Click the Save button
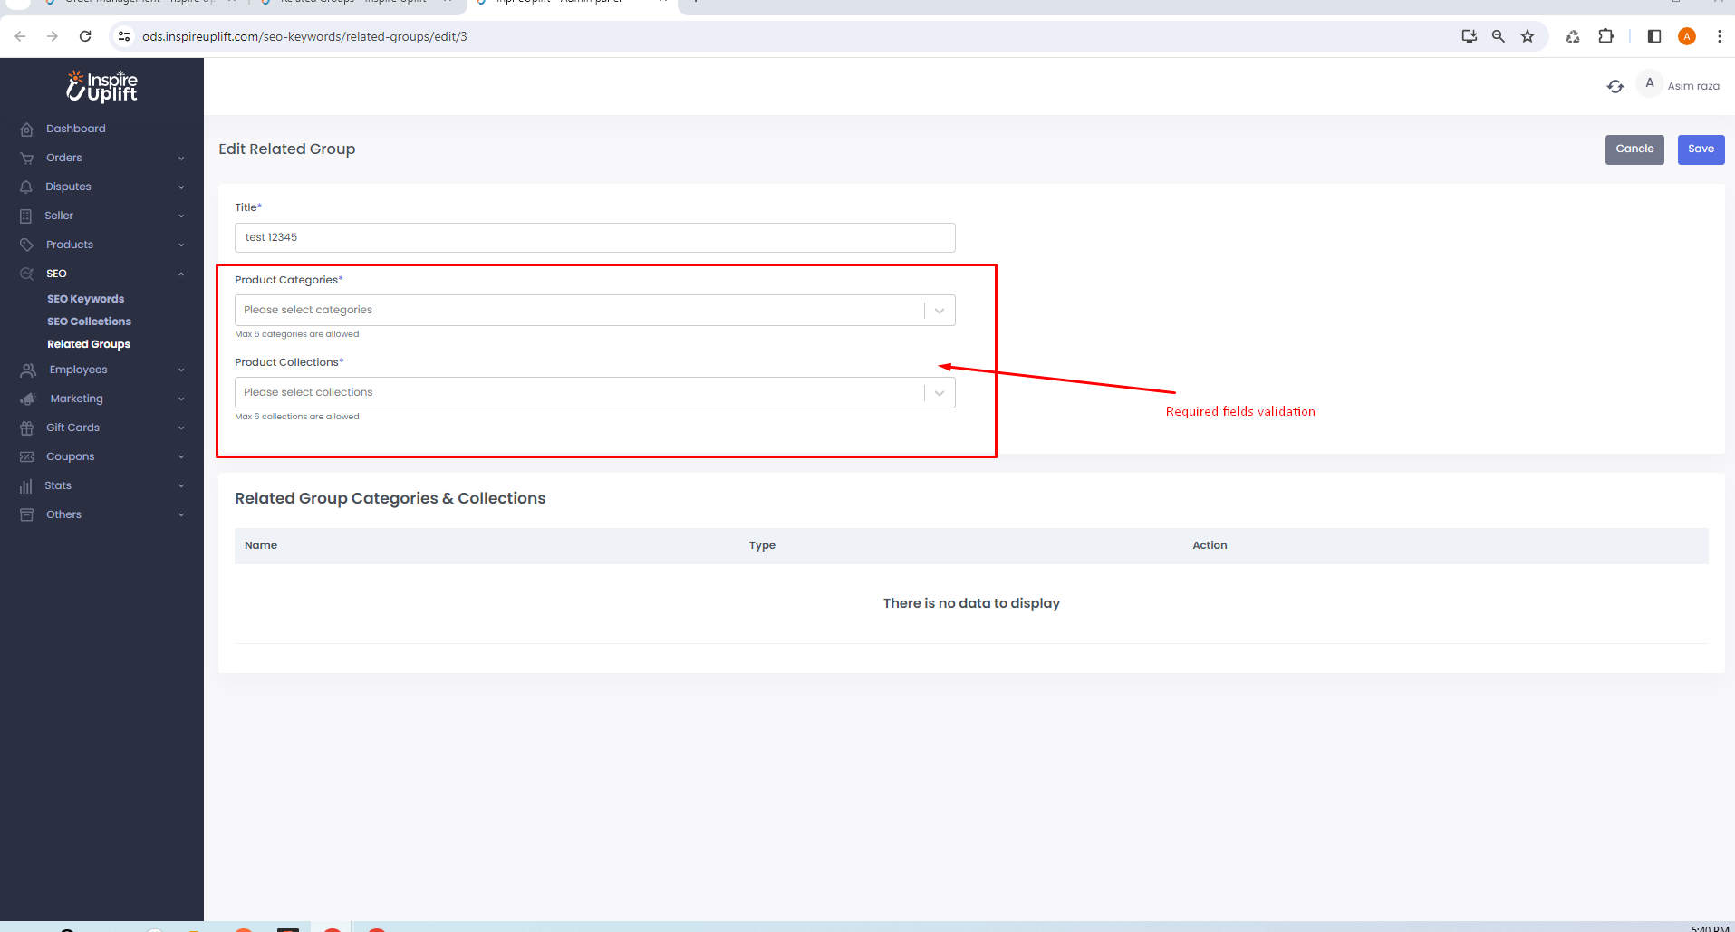Viewport: 1735px width, 932px height. (1701, 149)
